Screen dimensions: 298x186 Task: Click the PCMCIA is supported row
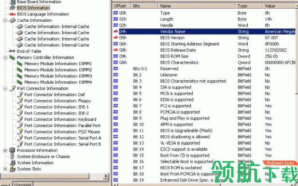click(205, 112)
